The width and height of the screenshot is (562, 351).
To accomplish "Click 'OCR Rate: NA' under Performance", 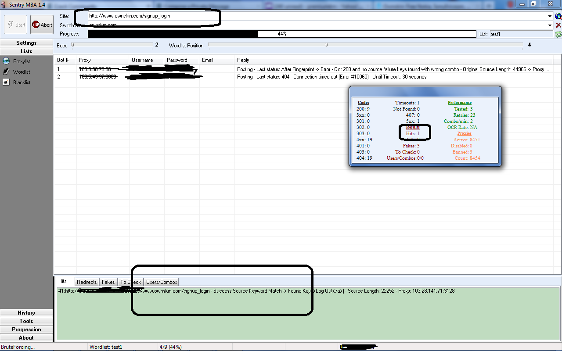I will [x=462, y=127].
